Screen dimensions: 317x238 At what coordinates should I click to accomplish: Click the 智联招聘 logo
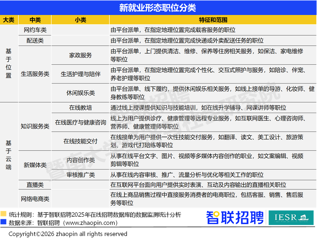point(235,218)
